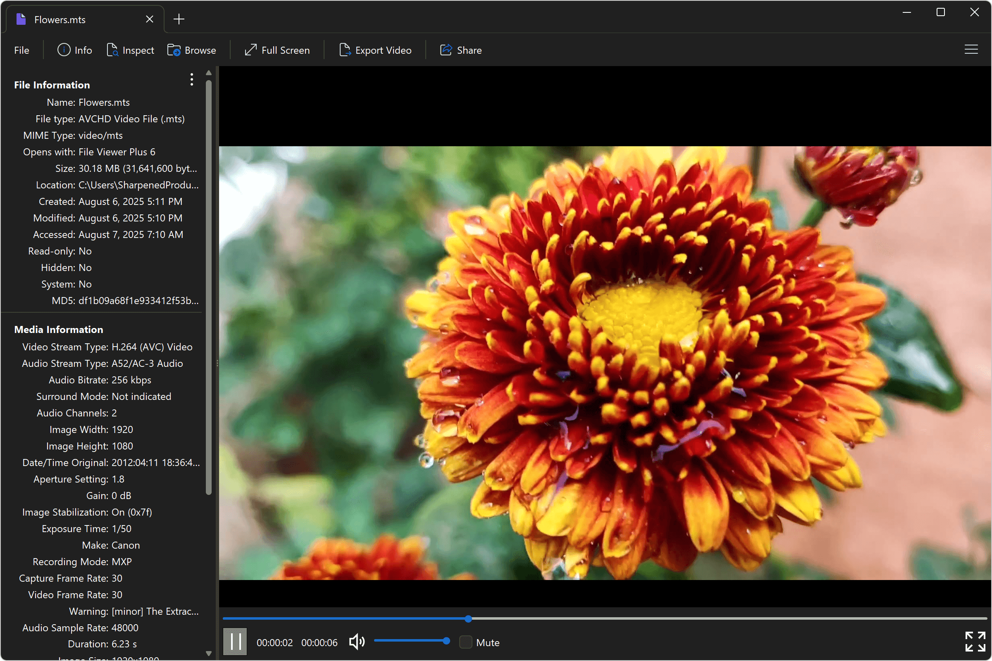Screen dimensions: 992x661
Task: Click the video seek bar
Action: [468, 618]
